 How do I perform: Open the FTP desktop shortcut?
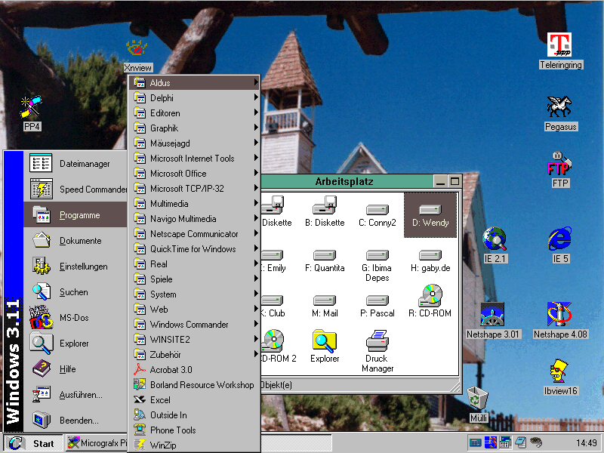point(559,165)
